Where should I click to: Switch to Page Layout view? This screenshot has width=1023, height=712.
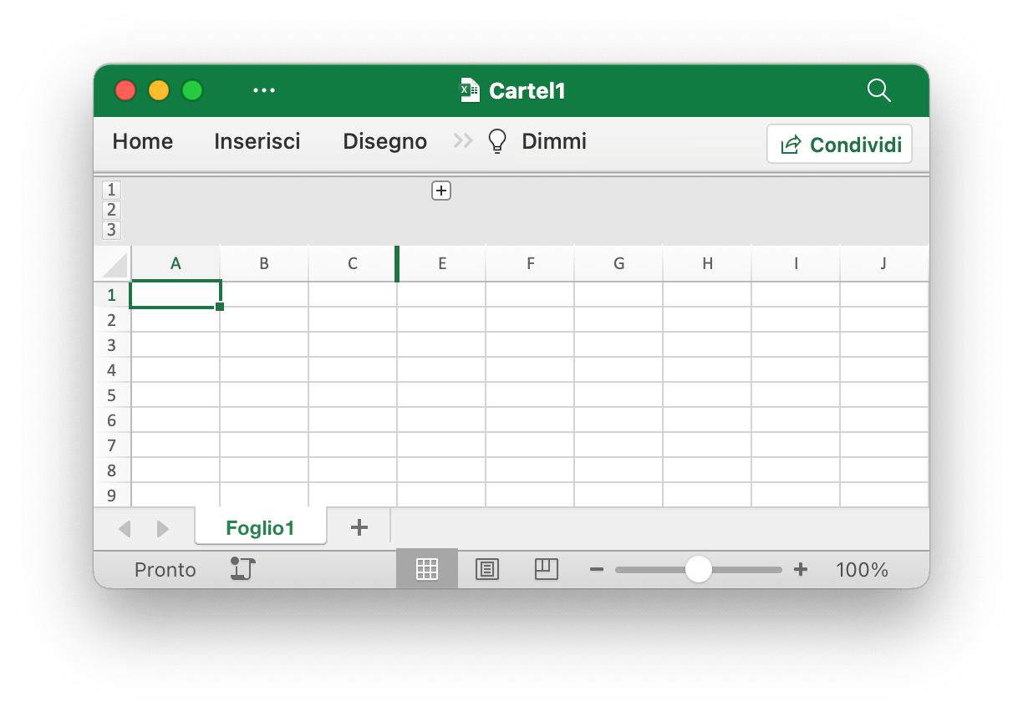coord(486,569)
